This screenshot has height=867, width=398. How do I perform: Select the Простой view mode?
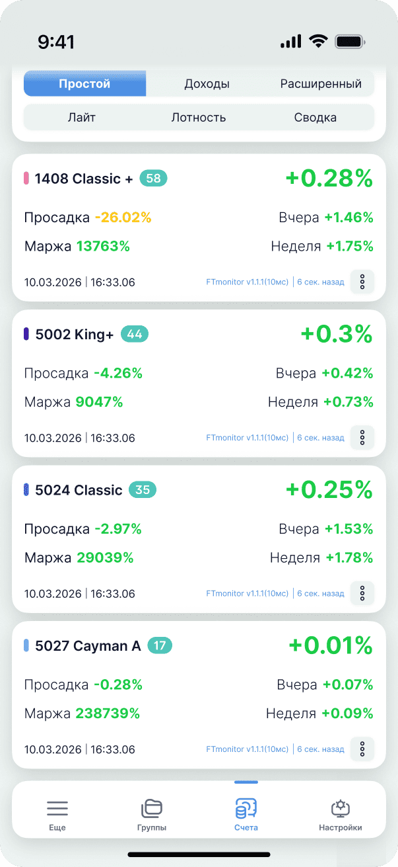click(x=84, y=84)
